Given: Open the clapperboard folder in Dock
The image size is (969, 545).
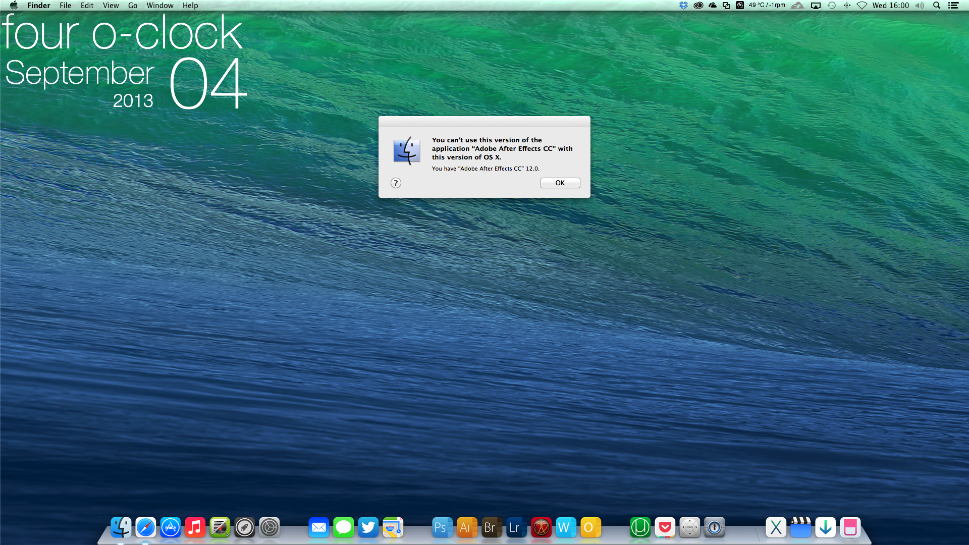Looking at the screenshot, I should (x=801, y=527).
